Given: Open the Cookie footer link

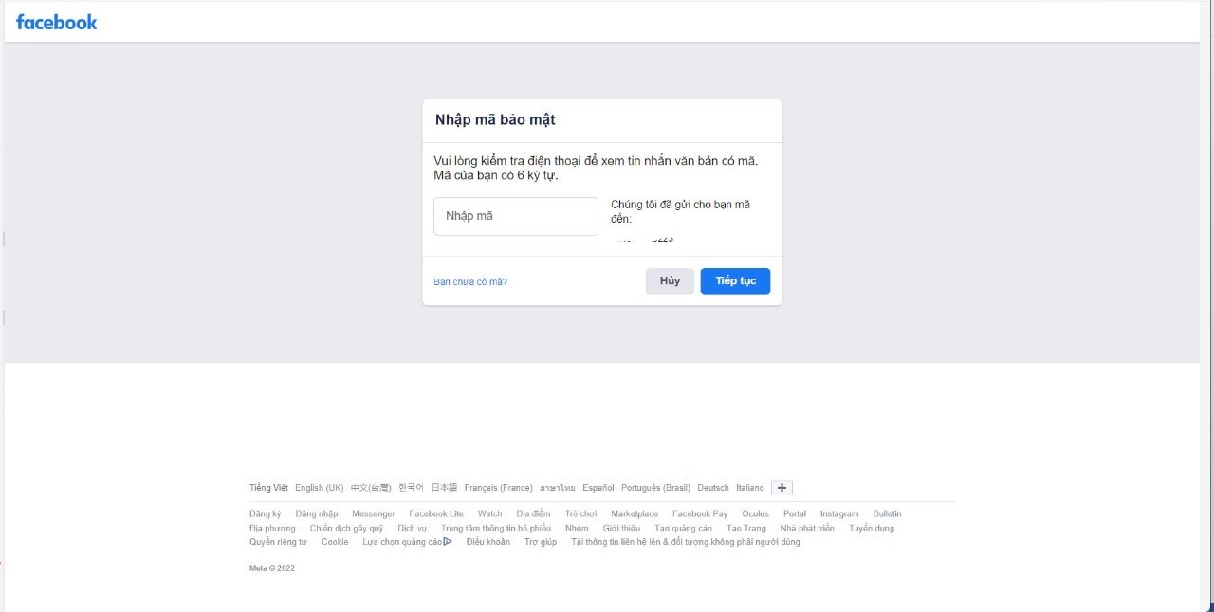Looking at the screenshot, I should coord(335,542).
